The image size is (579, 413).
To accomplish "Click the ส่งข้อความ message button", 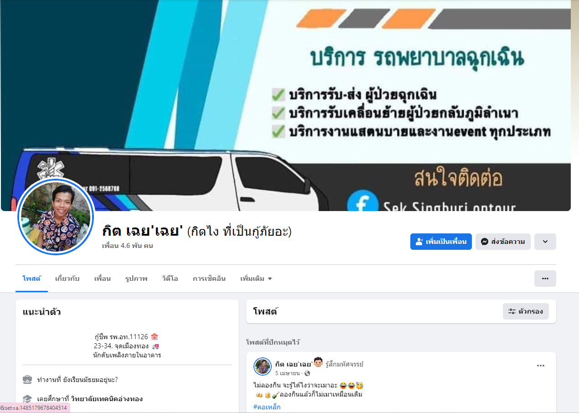I will tap(503, 242).
